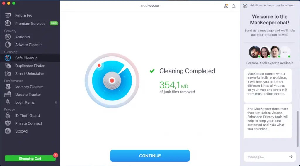Click the third tech expert avatar
The width and height of the screenshot is (300, 166).
click(275, 52)
